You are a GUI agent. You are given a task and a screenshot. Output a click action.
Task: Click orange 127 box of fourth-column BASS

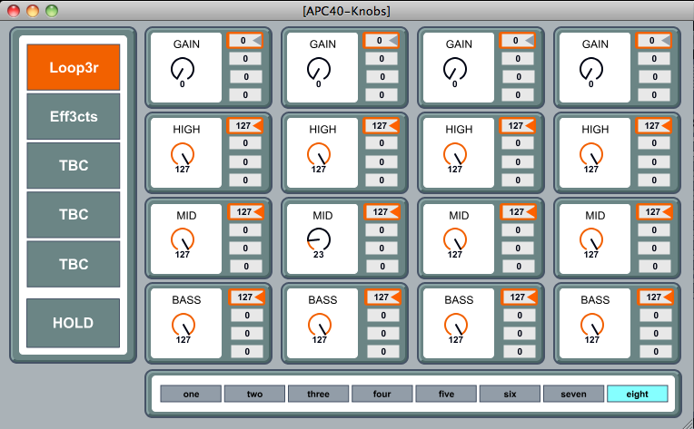pos(656,297)
